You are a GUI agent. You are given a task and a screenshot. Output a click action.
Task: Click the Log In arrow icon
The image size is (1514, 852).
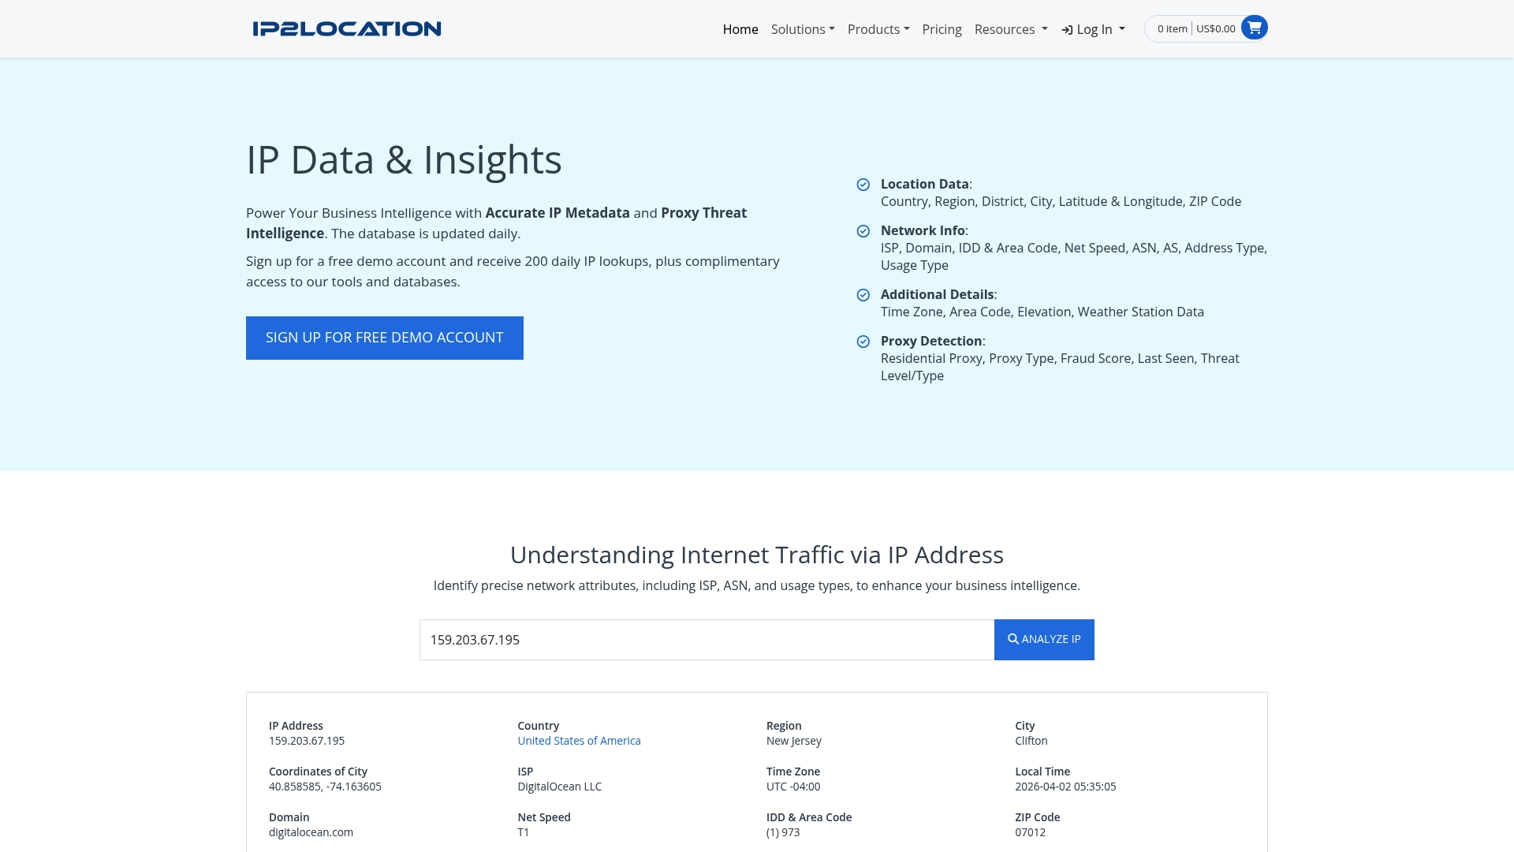pos(1067,30)
